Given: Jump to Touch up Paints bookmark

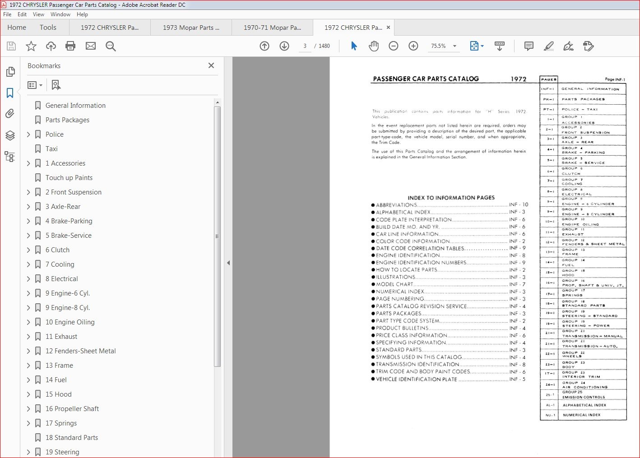Looking at the screenshot, I should [69, 178].
